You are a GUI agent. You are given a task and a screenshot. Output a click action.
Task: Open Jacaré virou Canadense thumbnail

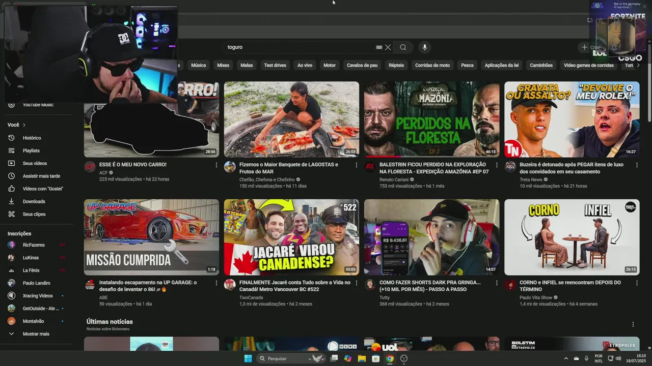(x=291, y=237)
